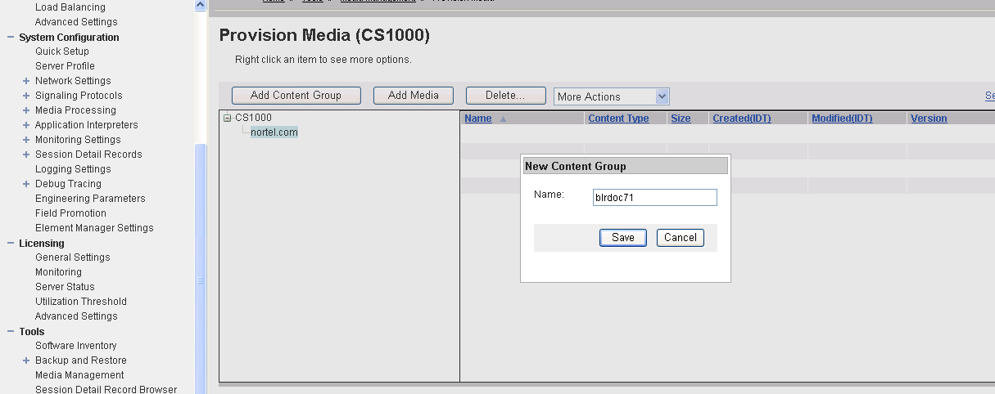Select the CS1000 tree root
Screen dimensions: 995x394
[x=253, y=118]
